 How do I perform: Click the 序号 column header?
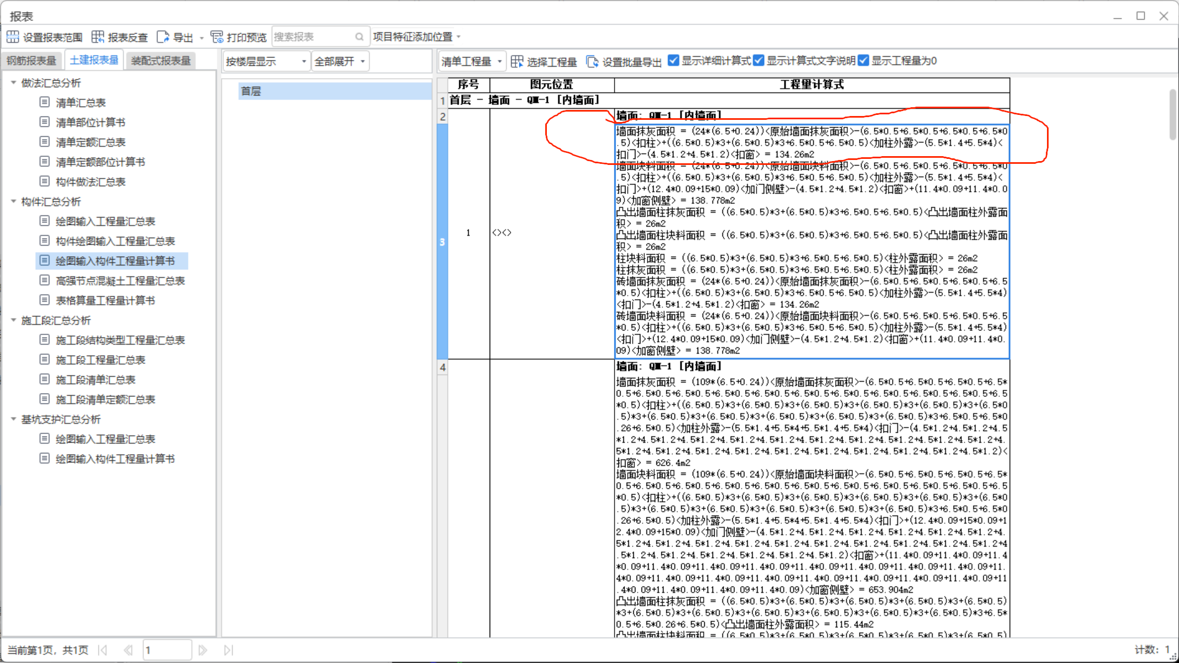pyautogui.click(x=469, y=85)
